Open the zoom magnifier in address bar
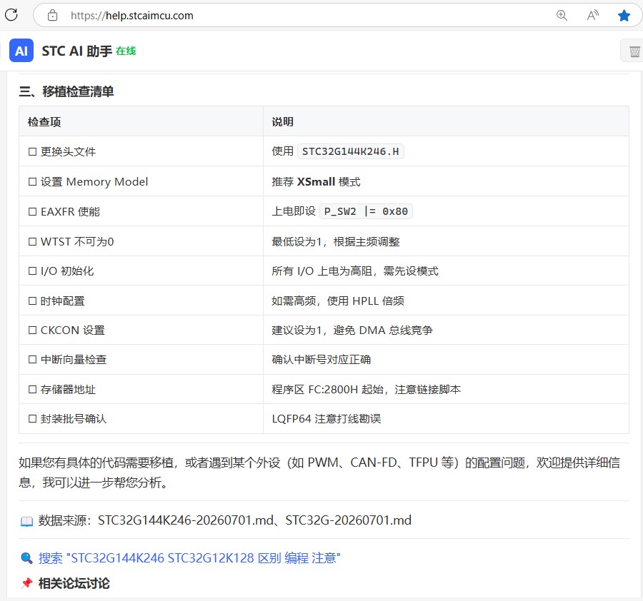This screenshot has height=601, width=643. 562,16
